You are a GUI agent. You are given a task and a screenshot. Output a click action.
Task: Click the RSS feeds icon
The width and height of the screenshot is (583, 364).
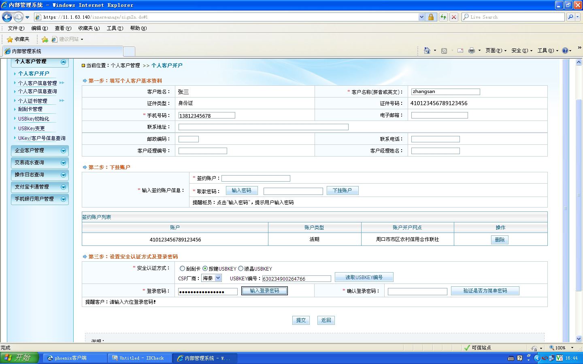444,51
